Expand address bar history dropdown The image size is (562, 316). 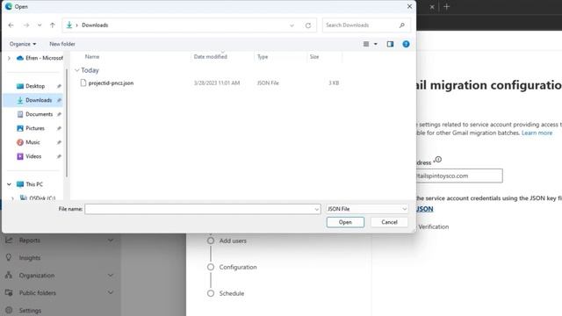click(292, 25)
